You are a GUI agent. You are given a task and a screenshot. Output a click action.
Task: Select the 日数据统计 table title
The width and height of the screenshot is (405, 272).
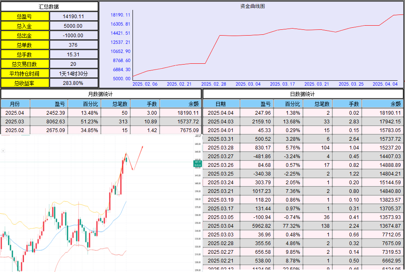(x=302, y=94)
